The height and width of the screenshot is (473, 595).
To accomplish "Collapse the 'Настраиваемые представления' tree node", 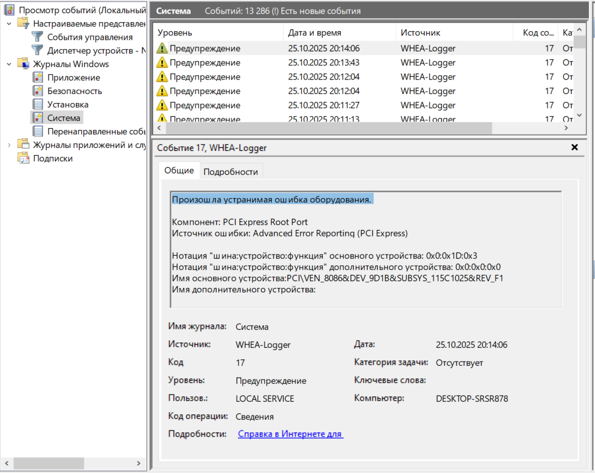I will pyautogui.click(x=9, y=23).
